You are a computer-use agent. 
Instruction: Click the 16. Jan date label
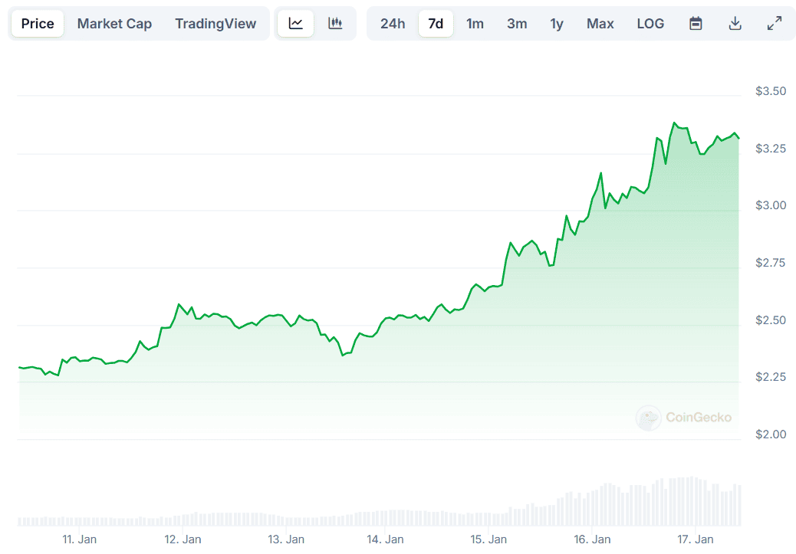point(592,539)
